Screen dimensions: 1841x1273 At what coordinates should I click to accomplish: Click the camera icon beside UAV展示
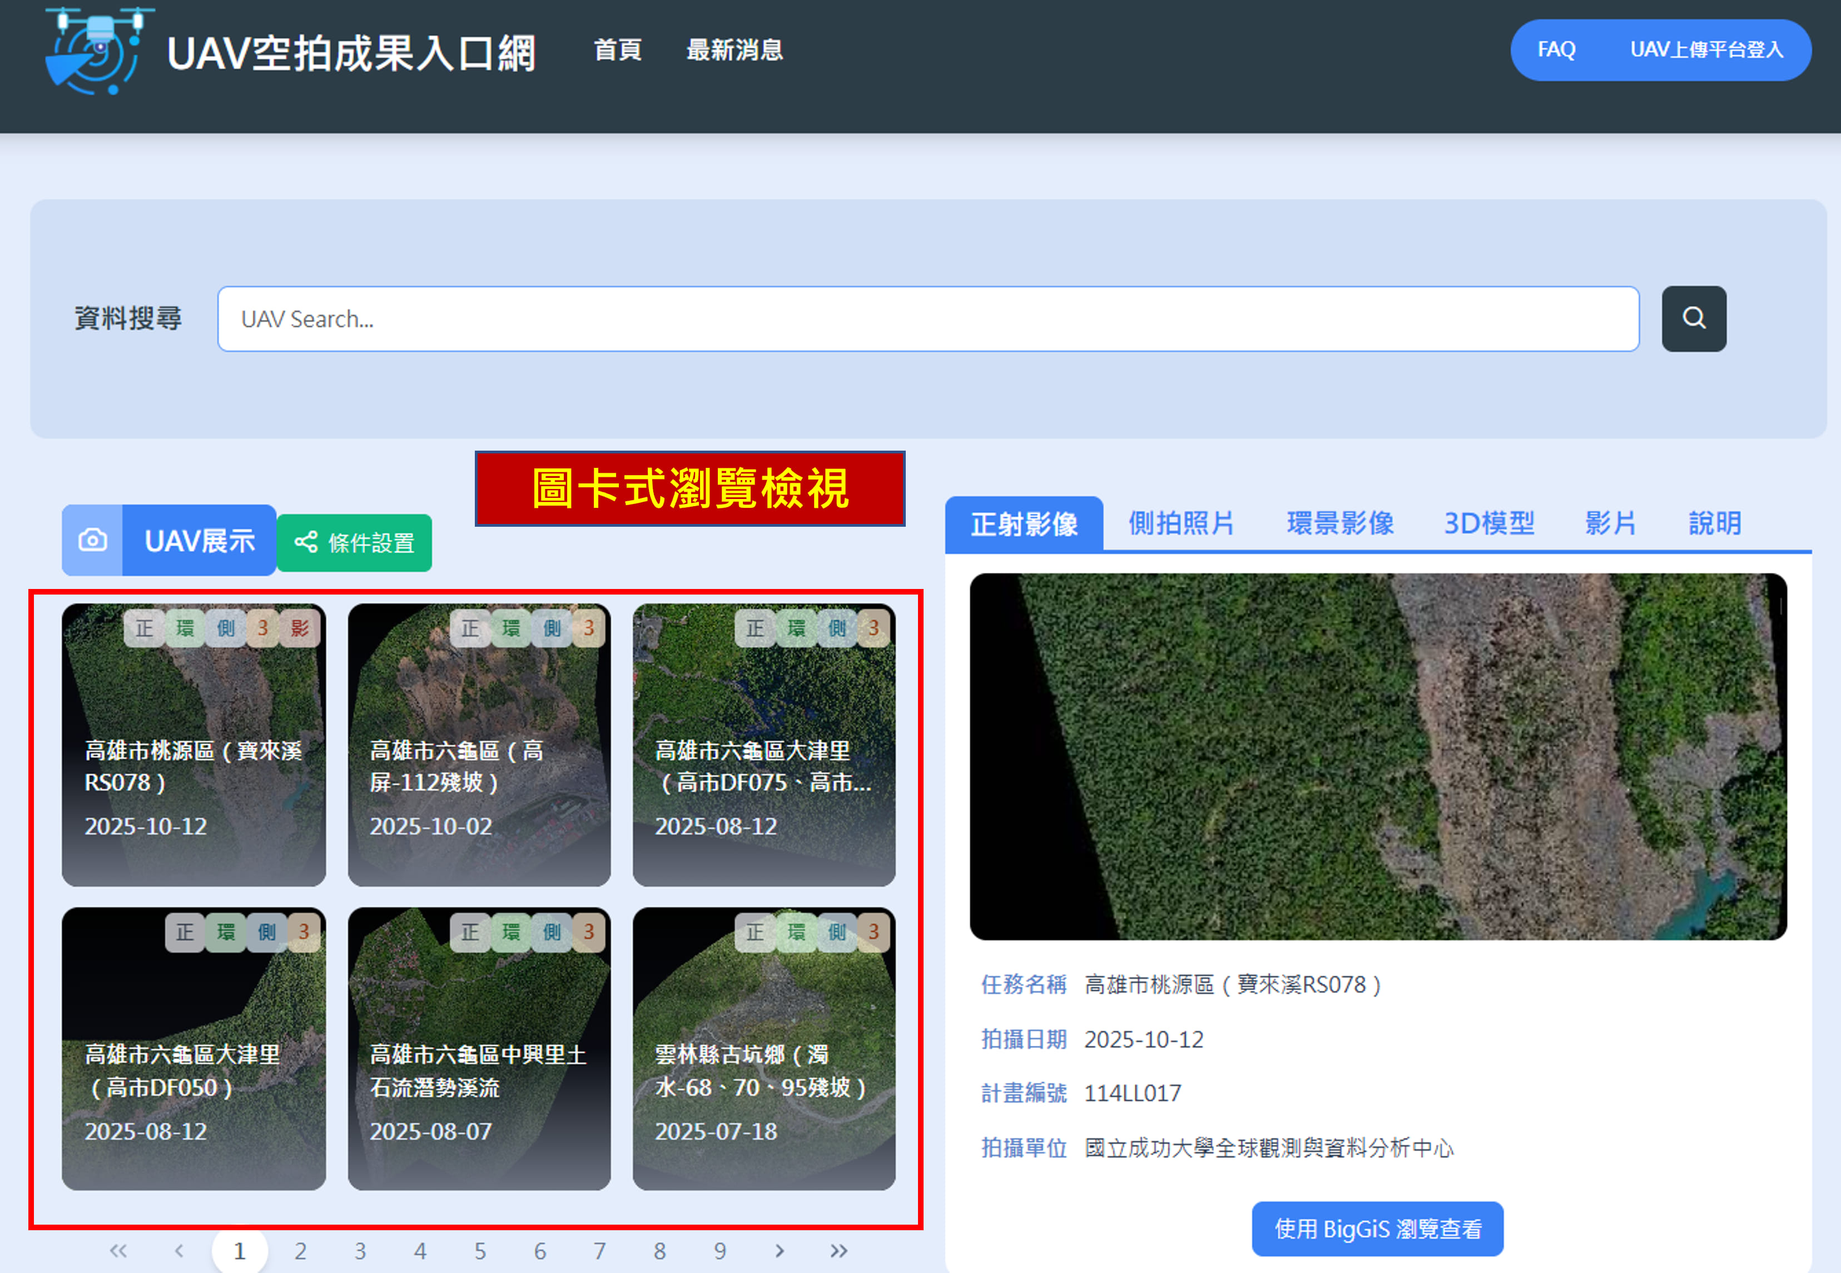click(x=92, y=540)
